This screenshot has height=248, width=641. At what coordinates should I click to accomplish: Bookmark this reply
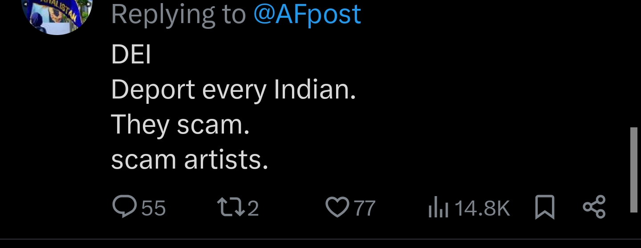544,207
